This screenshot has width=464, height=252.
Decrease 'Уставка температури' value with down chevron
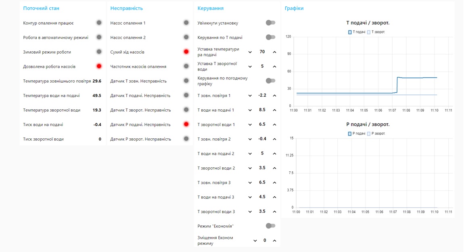250,52
